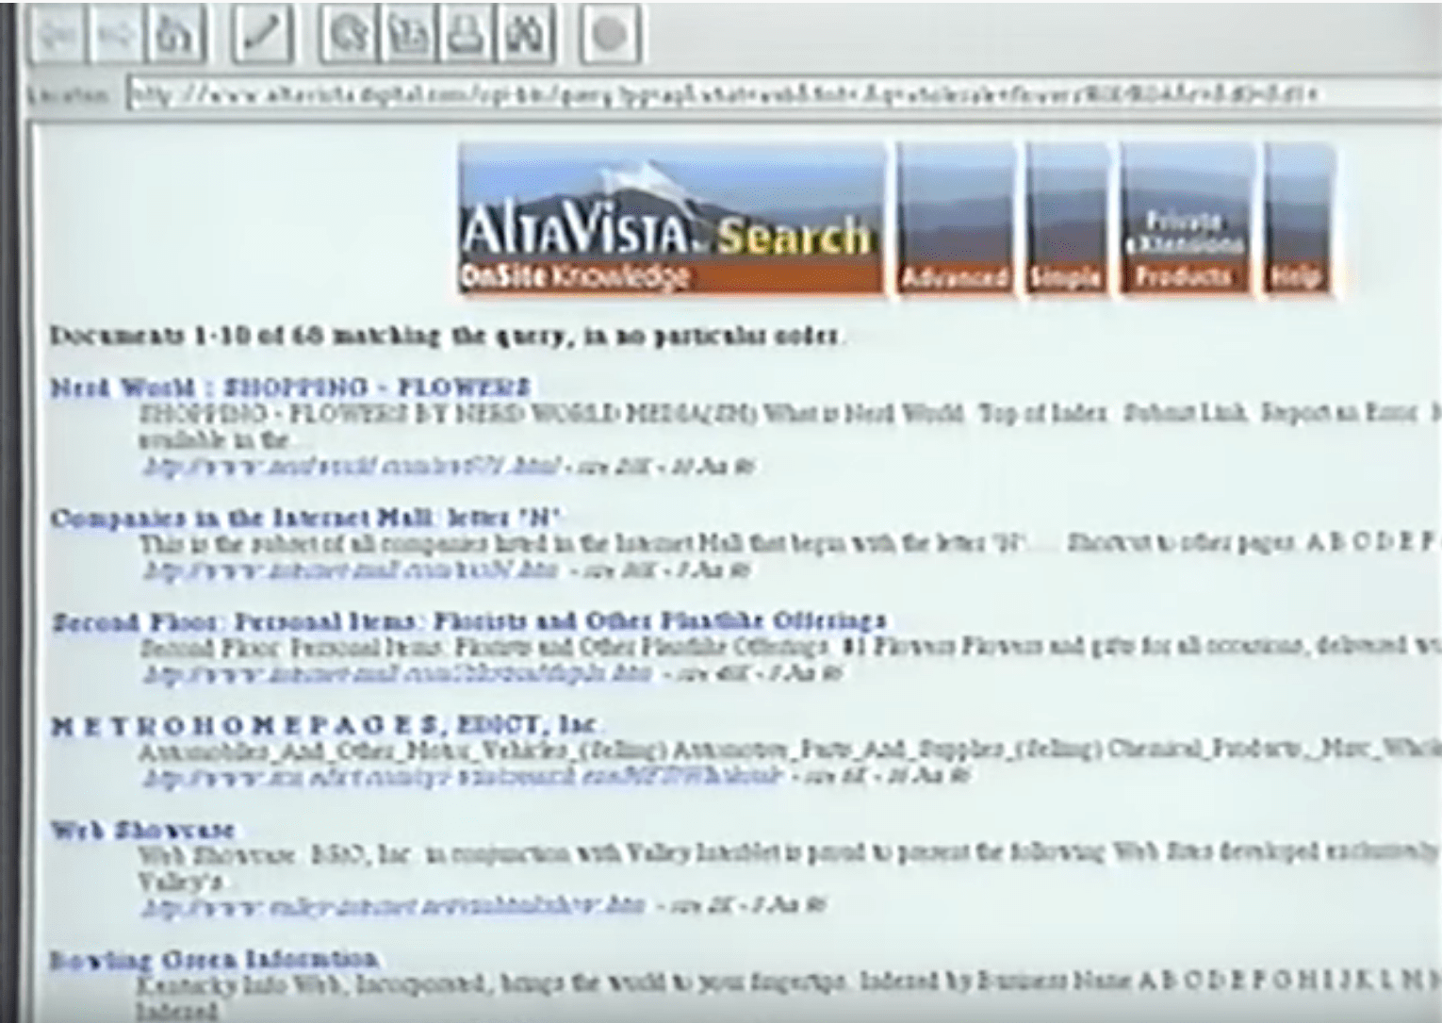Screen dimensions: 1442x1023
Task: Click the Location URL field
Action: pos(785,94)
